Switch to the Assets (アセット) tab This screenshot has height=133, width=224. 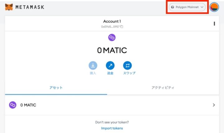(x=56, y=88)
